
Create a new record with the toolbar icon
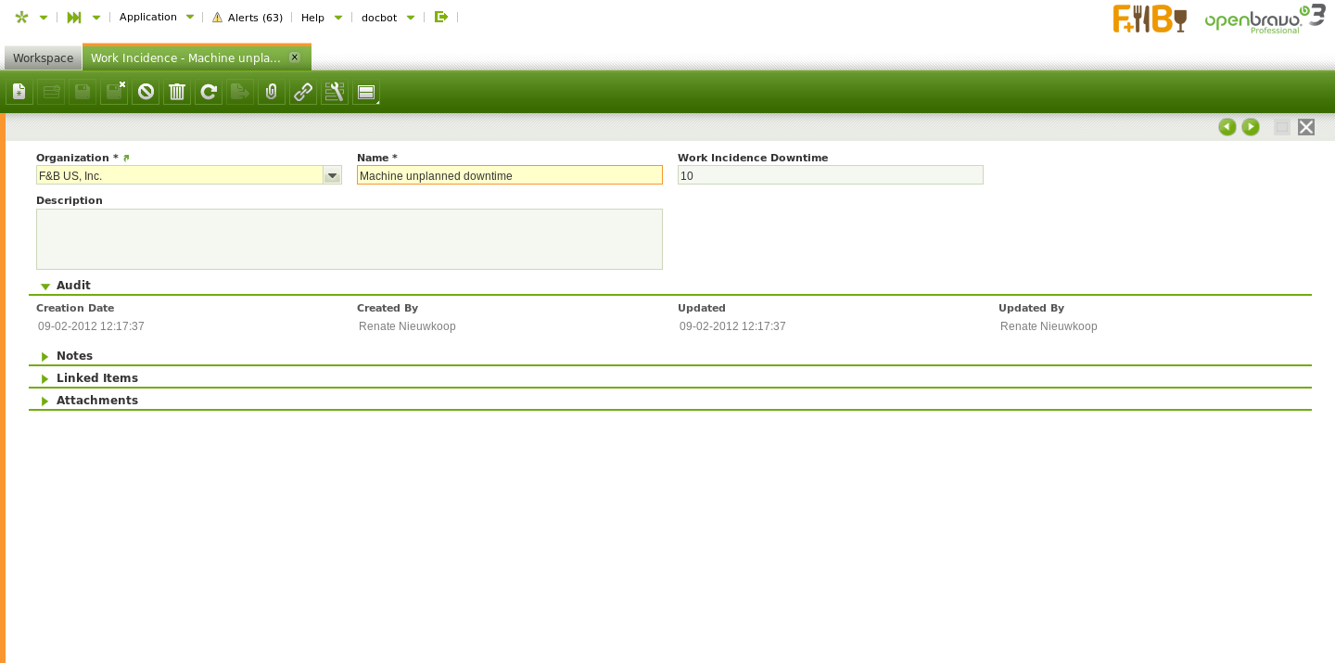pyautogui.click(x=19, y=92)
